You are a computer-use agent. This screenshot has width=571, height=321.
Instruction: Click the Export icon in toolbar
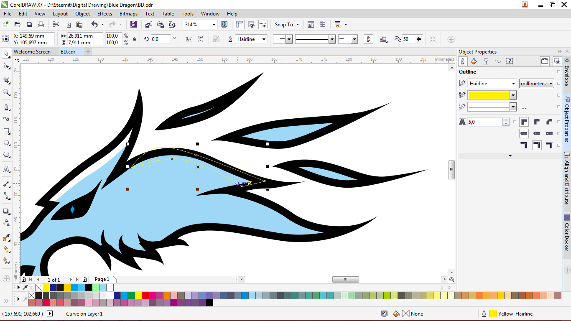tap(160, 25)
